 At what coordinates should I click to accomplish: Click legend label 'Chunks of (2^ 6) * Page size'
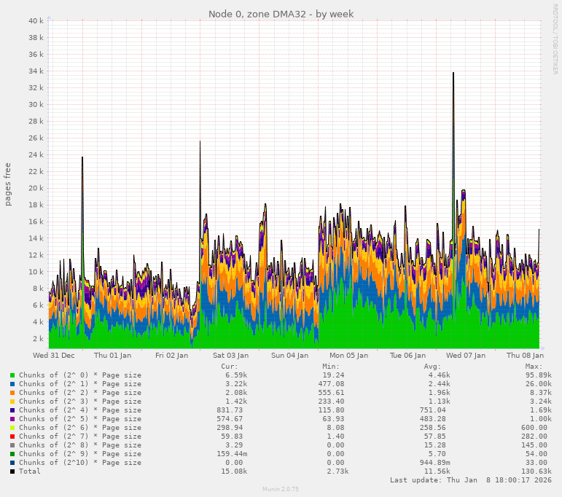tap(80, 428)
